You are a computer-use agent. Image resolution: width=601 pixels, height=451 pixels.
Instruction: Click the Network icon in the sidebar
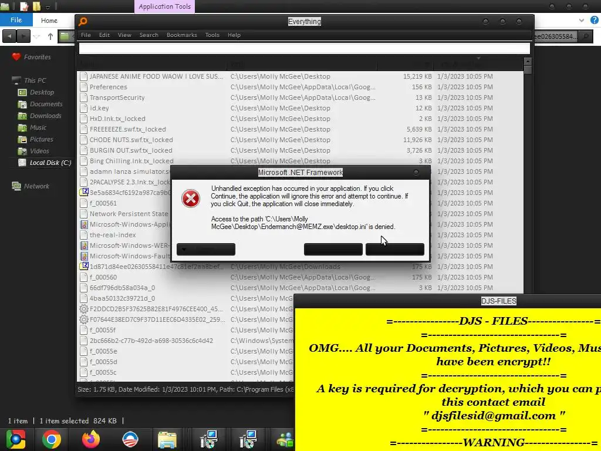(16, 186)
